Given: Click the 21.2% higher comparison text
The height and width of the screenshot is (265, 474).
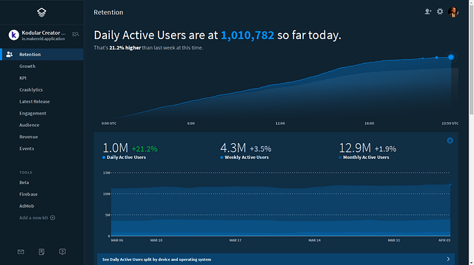Looking at the screenshot, I should click(x=125, y=48).
